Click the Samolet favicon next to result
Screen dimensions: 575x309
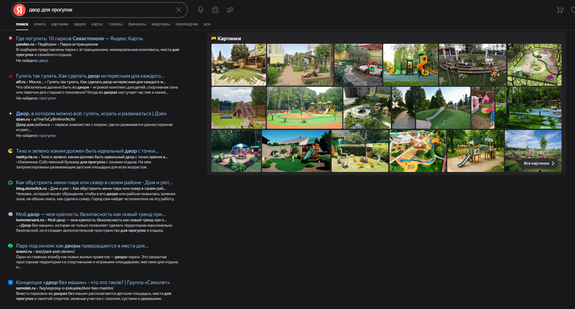[10, 282]
